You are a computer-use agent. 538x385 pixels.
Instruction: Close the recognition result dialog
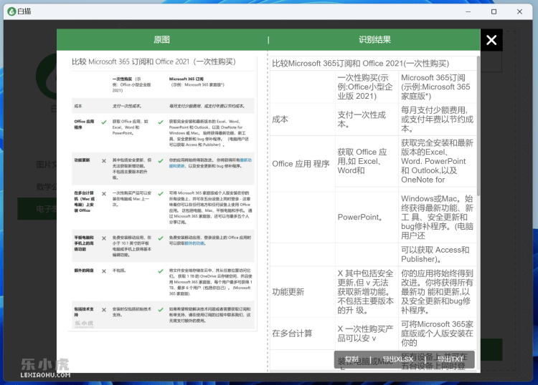point(491,40)
